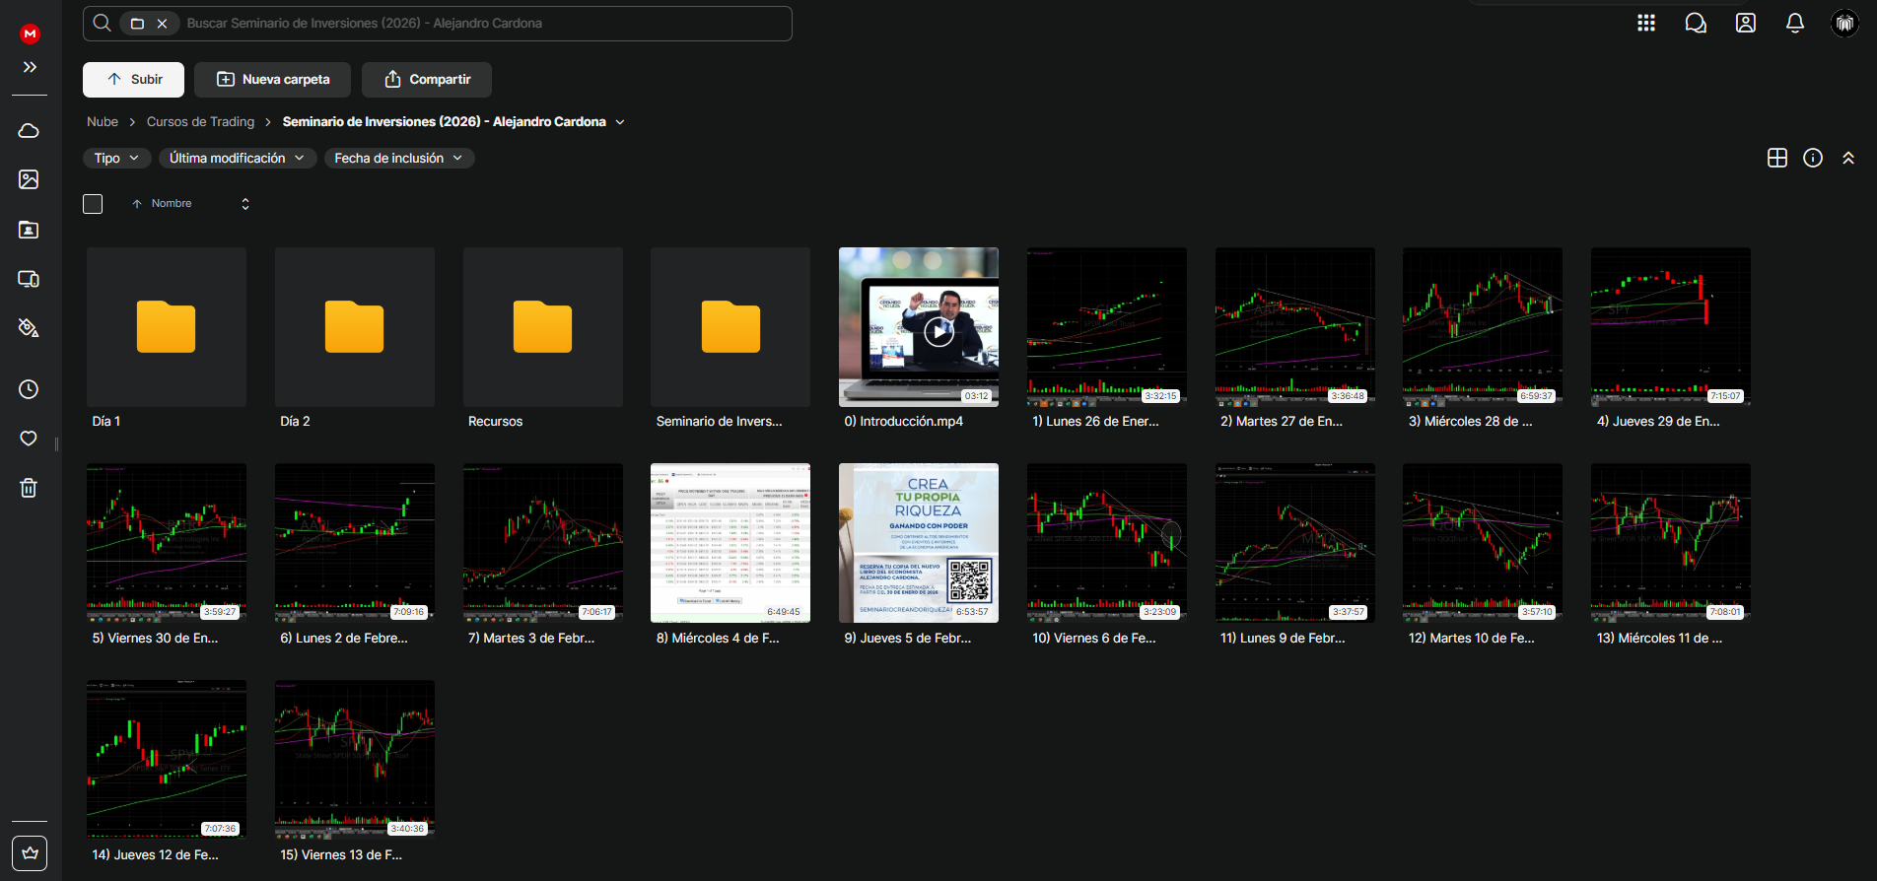1877x881 pixels.
Task: Select 9) Jueves 5 de Febr... video
Action: (919, 543)
